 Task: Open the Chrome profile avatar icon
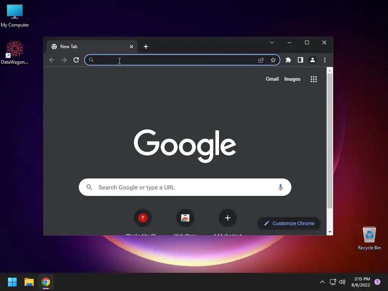[x=313, y=60]
